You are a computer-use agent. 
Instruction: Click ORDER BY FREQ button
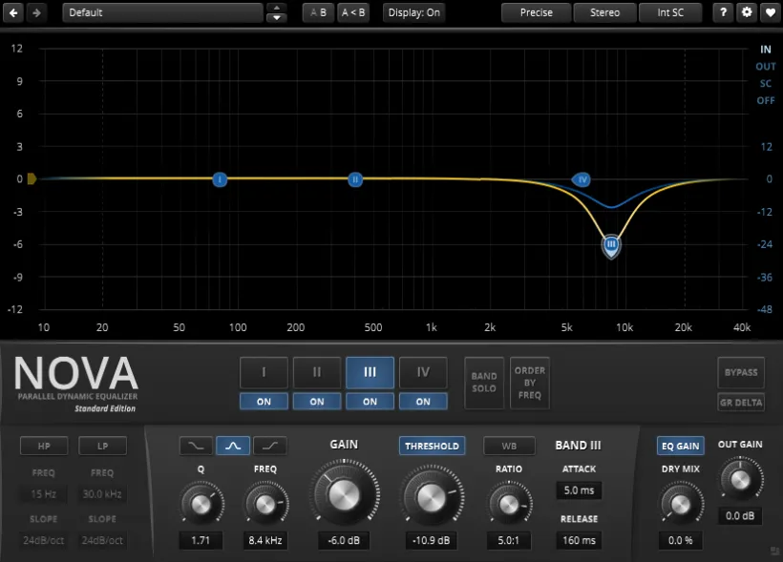[530, 383]
